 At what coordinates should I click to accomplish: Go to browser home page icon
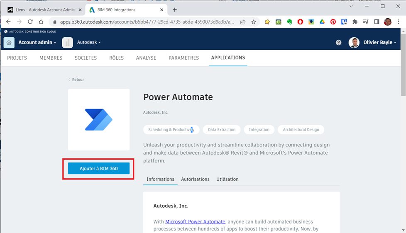pos(41,22)
